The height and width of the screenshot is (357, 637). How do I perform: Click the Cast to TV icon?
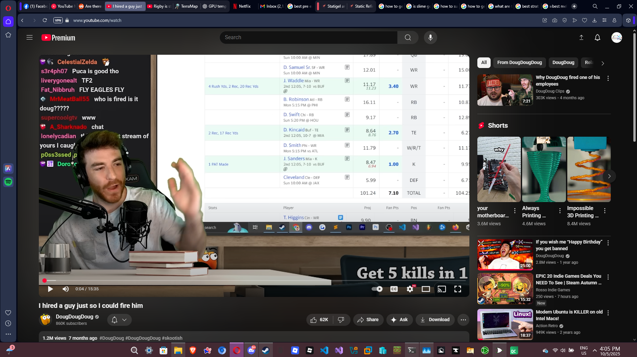click(x=441, y=289)
